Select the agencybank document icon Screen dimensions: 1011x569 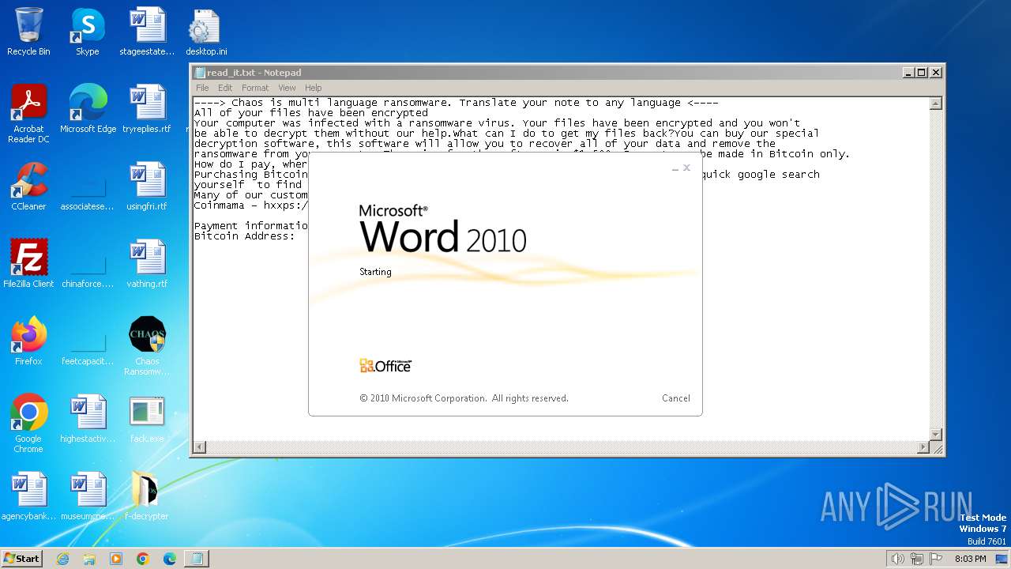coord(28,496)
